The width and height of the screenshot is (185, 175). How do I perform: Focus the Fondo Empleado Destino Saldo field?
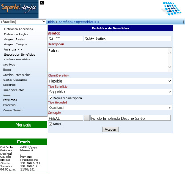[x=130, y=118]
